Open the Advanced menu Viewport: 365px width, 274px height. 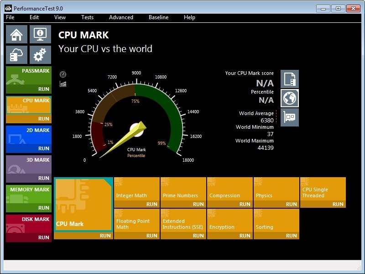coord(121,17)
